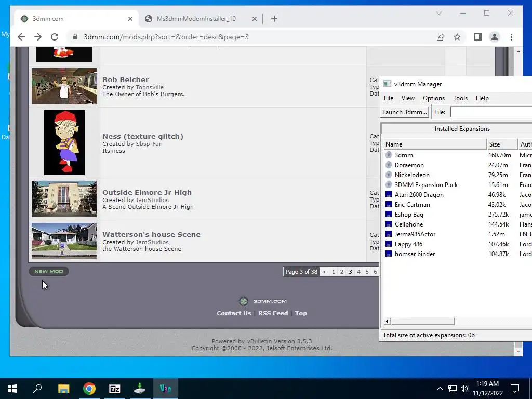
Task: Close the Ms3dmmModernInstaller_10 tab
Action: [x=255, y=19]
